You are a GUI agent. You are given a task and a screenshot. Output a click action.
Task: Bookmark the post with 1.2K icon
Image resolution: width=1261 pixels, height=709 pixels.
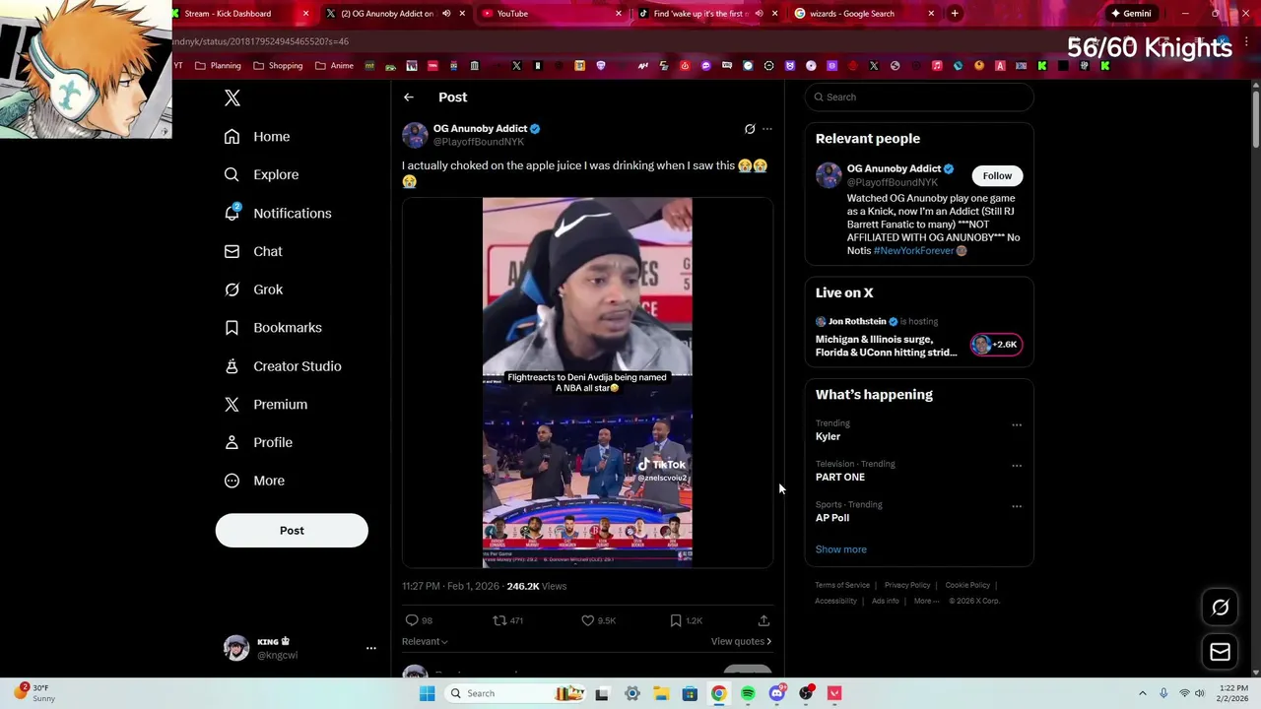(x=676, y=620)
